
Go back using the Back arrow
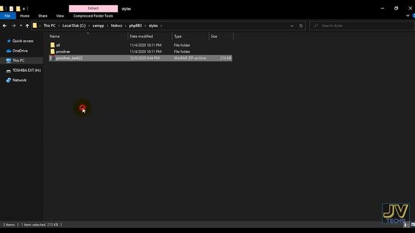[5, 26]
